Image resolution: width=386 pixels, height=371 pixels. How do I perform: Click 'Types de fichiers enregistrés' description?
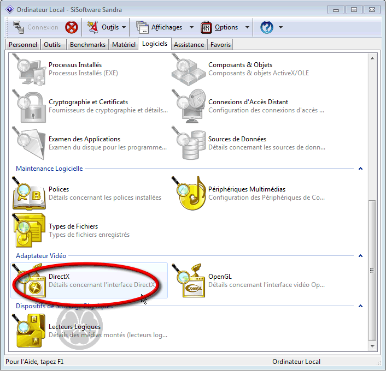[x=89, y=235]
